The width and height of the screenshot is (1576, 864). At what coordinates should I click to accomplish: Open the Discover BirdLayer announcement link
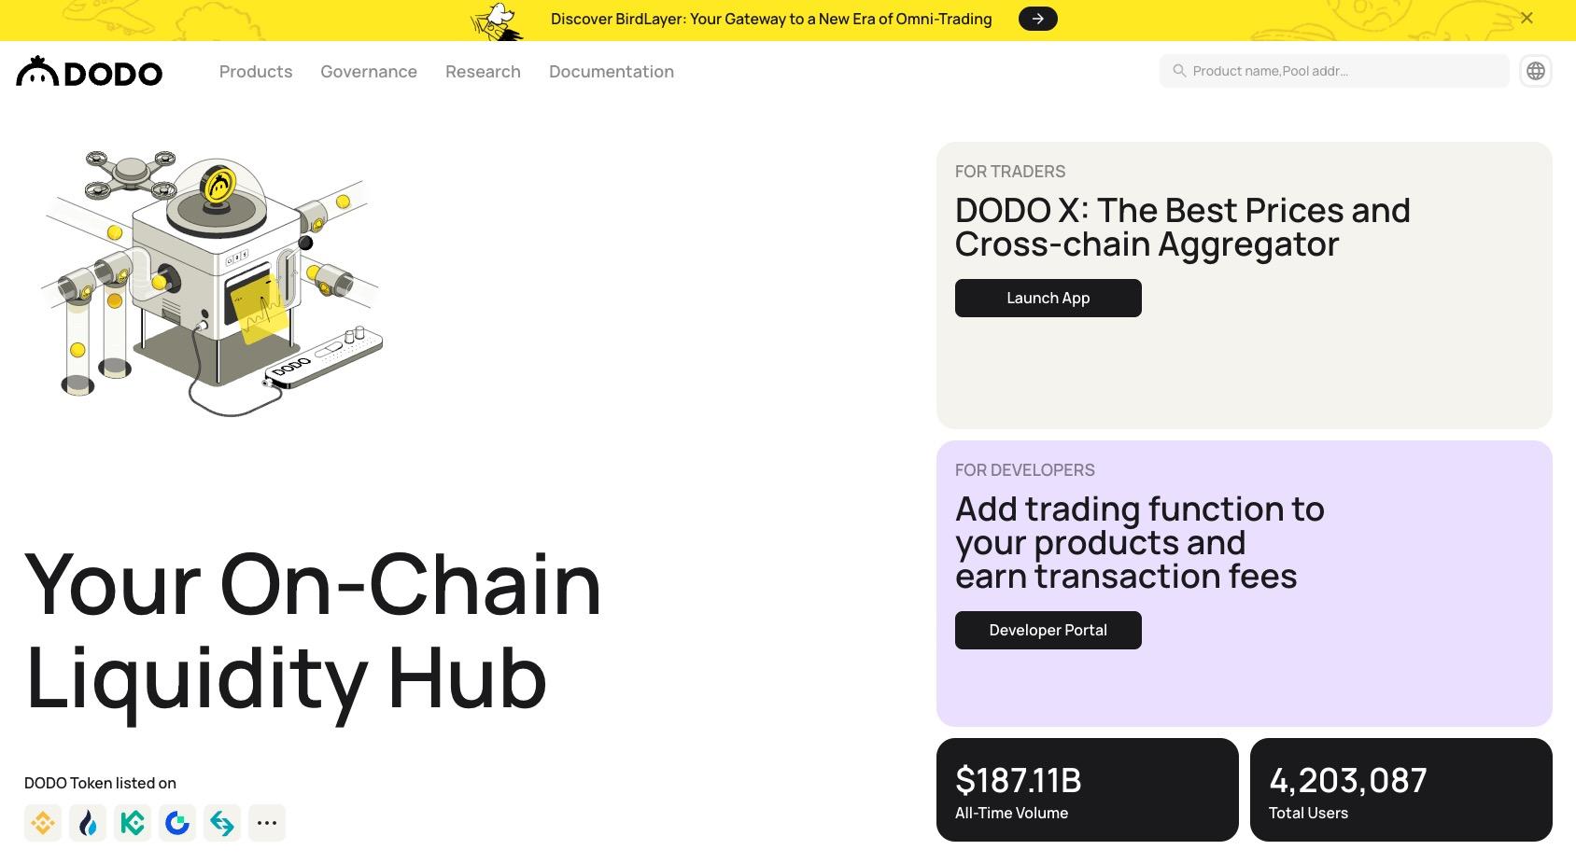click(x=771, y=19)
